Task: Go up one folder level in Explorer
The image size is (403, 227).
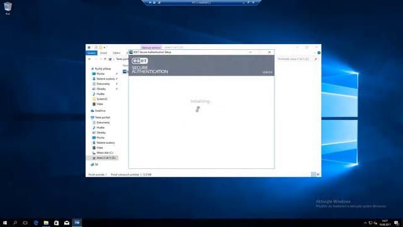Action: [105, 59]
